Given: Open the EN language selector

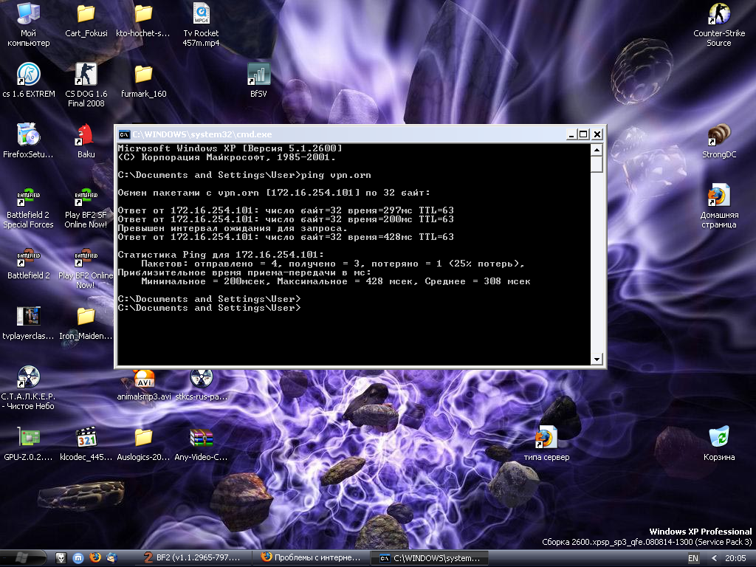Looking at the screenshot, I should [693, 558].
